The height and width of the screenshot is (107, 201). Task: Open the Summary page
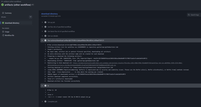tap(8, 13)
